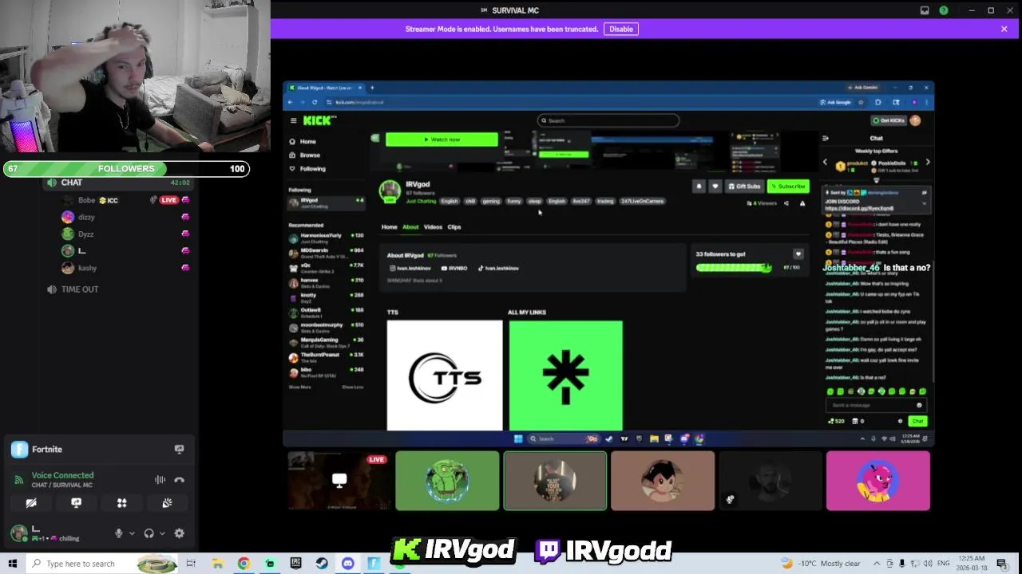This screenshot has height=574, width=1022.
Task: Click the Windows taskbar search box
Action: 104,564
